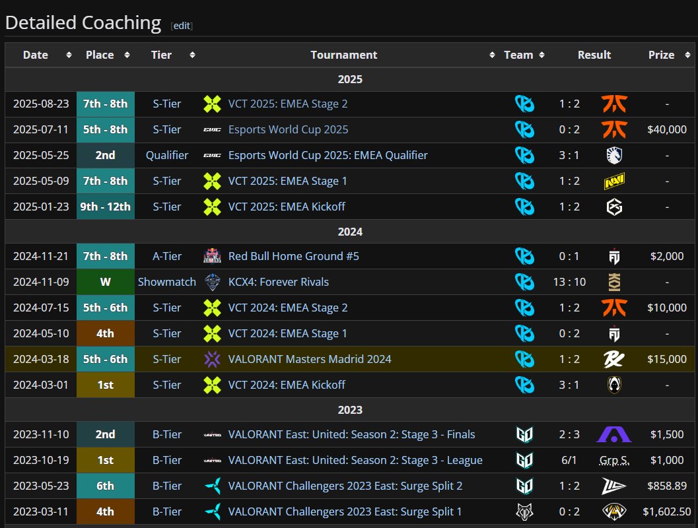Click the KCX4: Forever Rivals event icon
The image size is (698, 528).
pos(213,282)
